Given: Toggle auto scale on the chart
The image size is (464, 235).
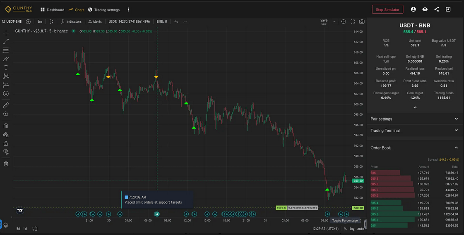Looking at the screenshot, I should point(361,229).
